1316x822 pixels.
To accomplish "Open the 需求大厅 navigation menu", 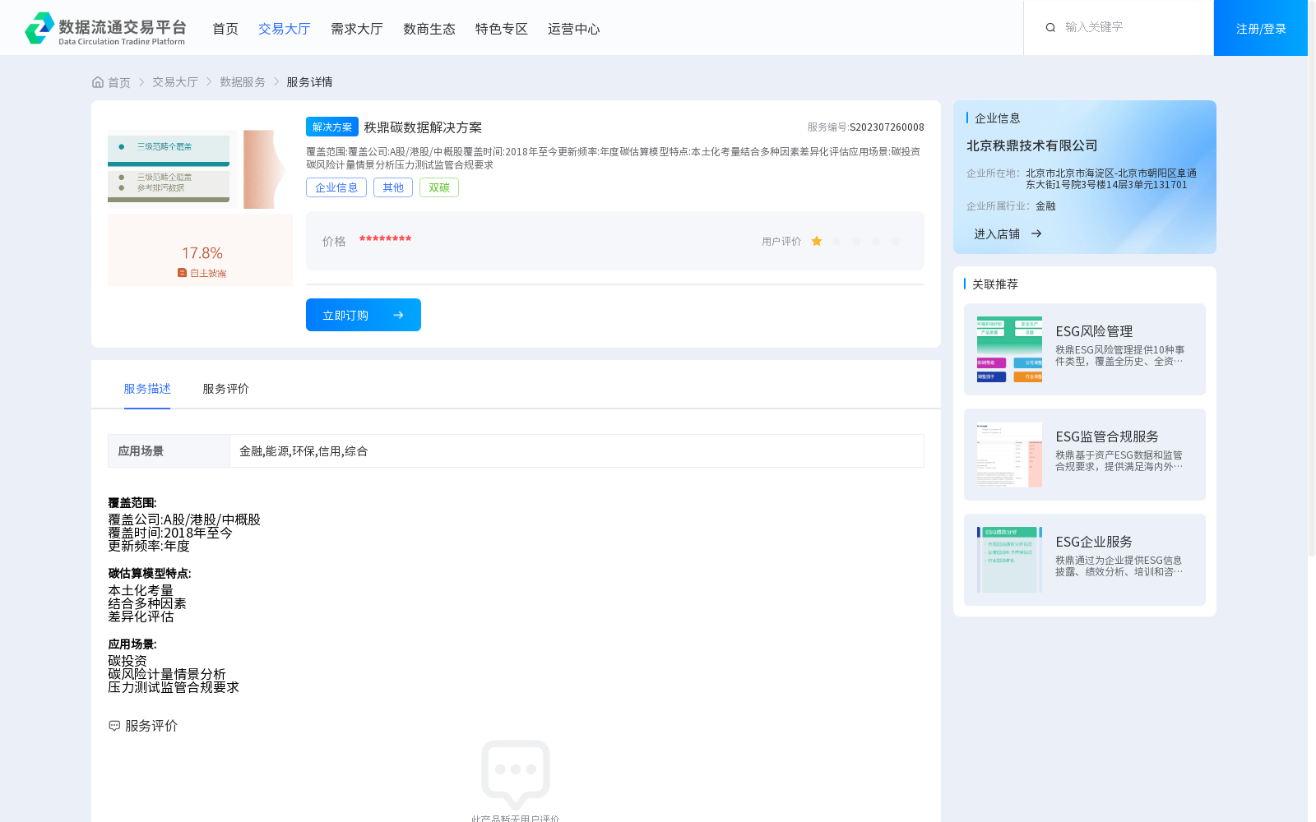I will [357, 29].
